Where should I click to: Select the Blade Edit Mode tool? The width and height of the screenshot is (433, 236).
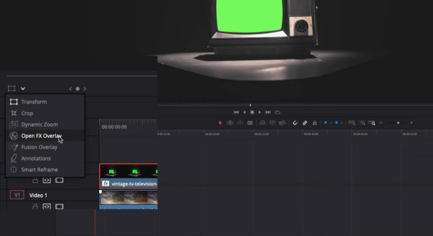point(250,123)
